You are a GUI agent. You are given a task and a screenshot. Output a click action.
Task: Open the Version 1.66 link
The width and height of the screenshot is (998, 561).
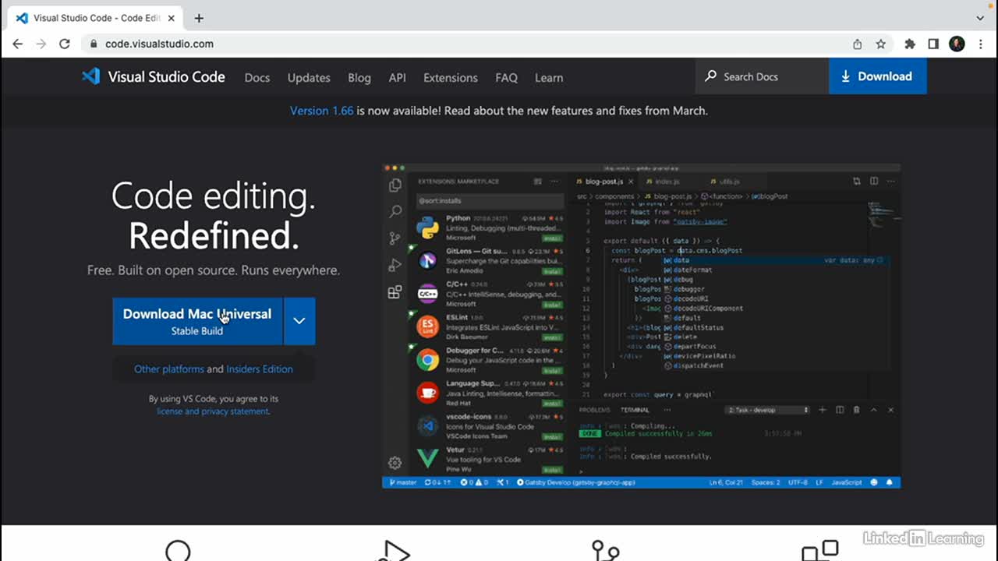(x=321, y=111)
